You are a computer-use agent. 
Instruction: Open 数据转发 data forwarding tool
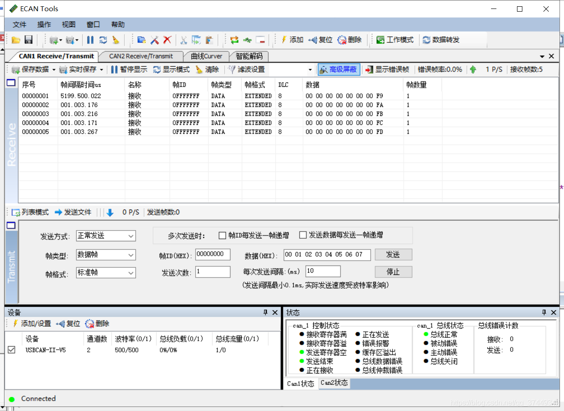tap(441, 40)
